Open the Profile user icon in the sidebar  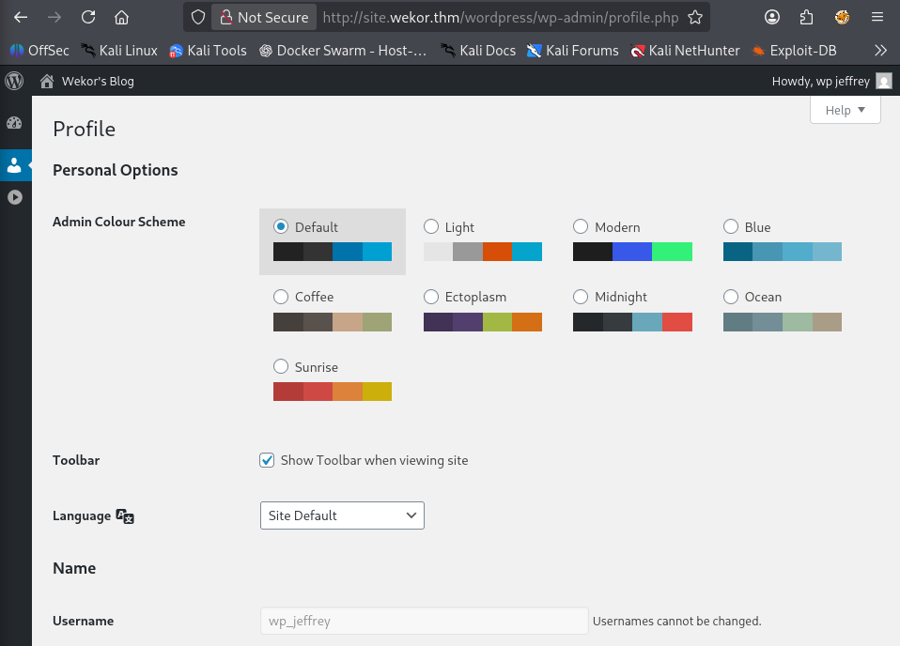point(14,165)
